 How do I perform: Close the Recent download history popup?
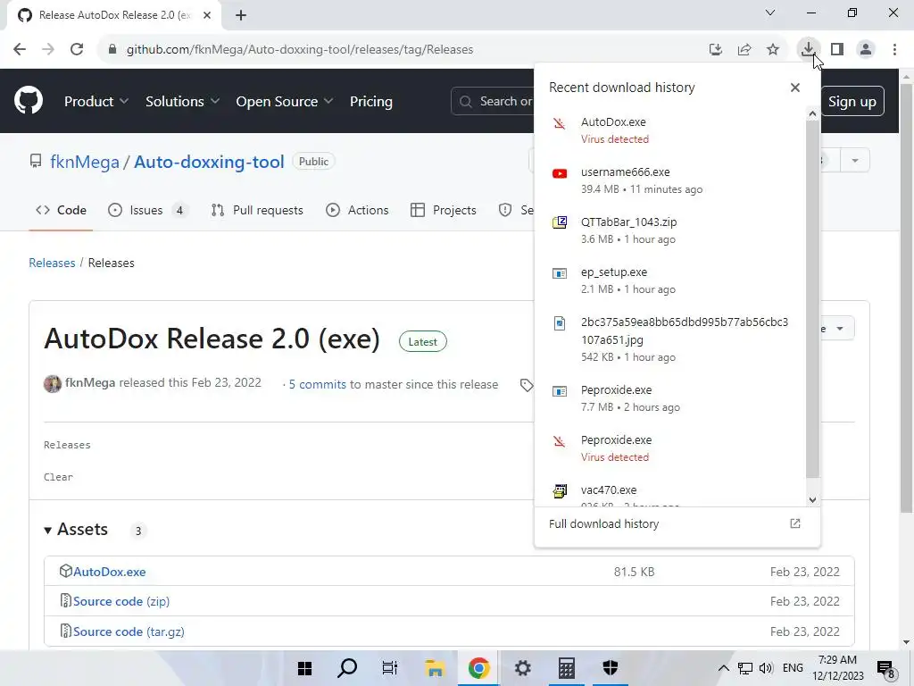pos(794,88)
